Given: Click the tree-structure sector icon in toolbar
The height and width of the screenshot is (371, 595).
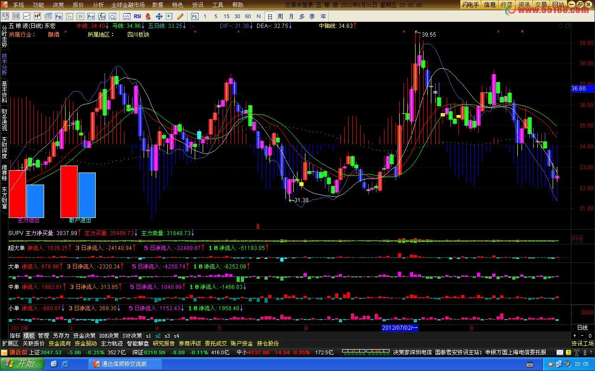Looking at the screenshot, I should (x=70, y=16).
